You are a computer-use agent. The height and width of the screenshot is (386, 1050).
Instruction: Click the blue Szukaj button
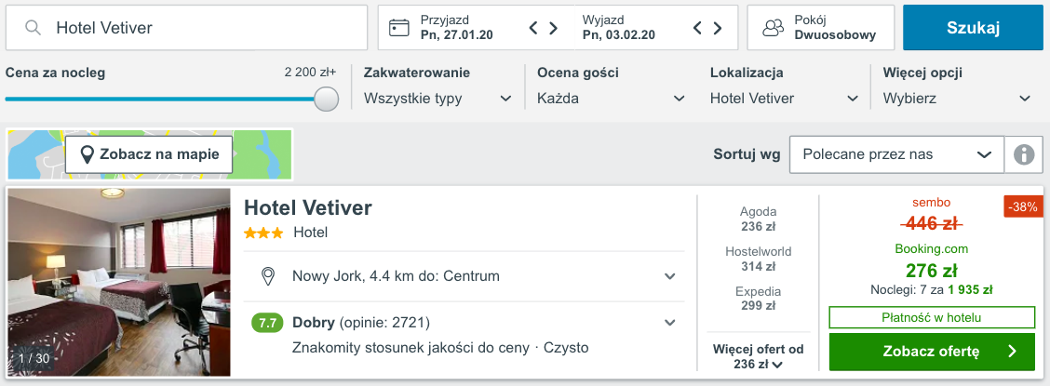coord(973,27)
